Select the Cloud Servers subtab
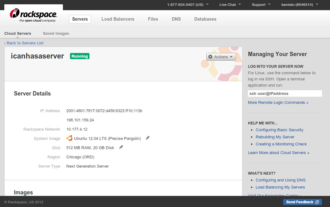The image size is (330, 207). 18,33
